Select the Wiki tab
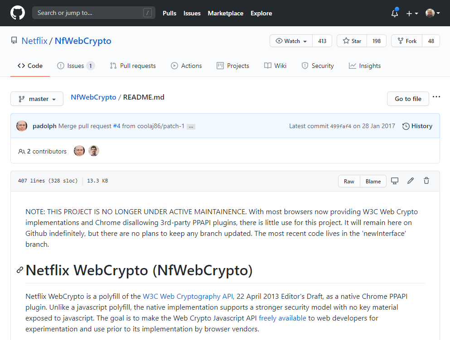This screenshot has height=340, width=450. click(x=275, y=66)
